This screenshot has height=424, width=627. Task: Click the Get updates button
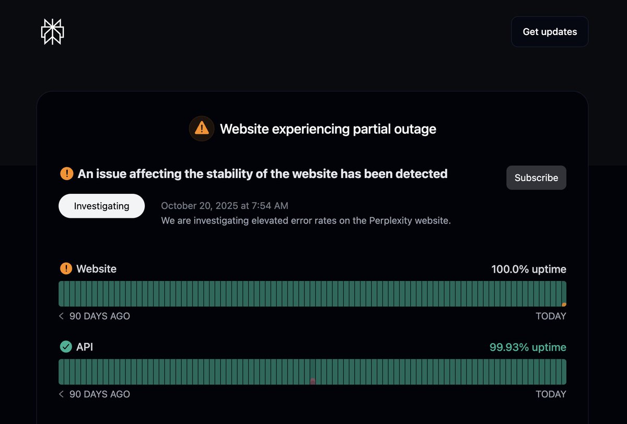(x=550, y=32)
